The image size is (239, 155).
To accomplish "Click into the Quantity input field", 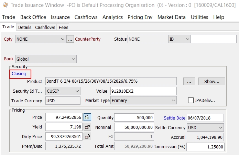I will (134, 117).
